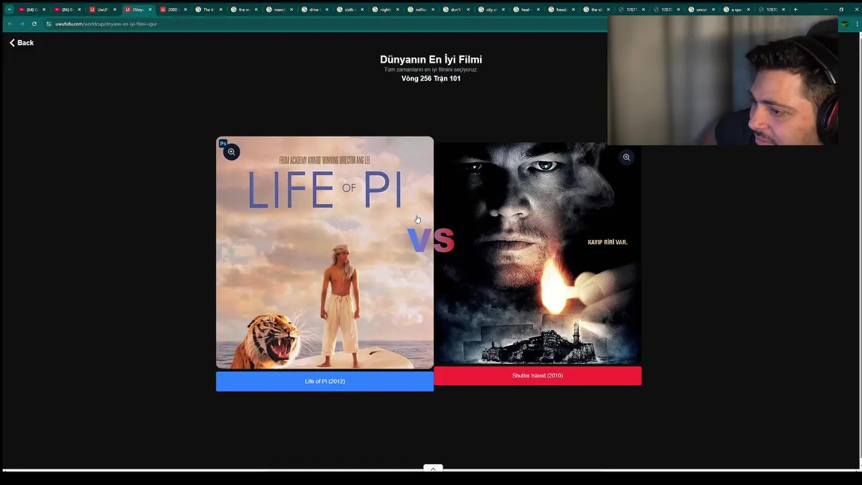Pick the Shutter Island poster image
Image resolution: width=862 pixels, height=485 pixels.
coord(537,253)
